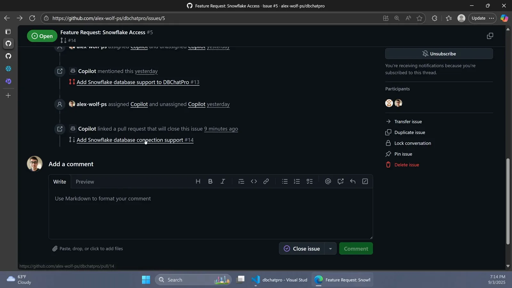The height and width of the screenshot is (288, 512).
Task: Mention a user with the @ icon
Action: coord(328,181)
